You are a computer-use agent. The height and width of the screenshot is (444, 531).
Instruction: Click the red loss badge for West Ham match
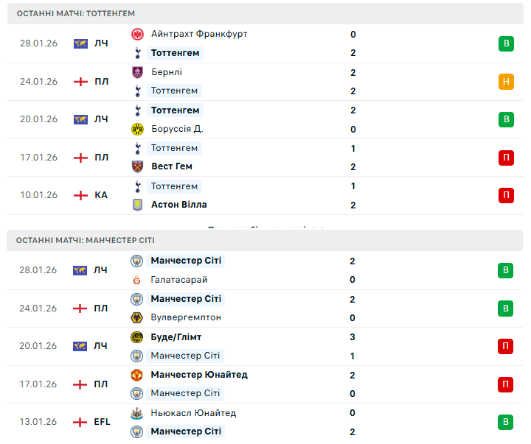pyautogui.click(x=506, y=158)
